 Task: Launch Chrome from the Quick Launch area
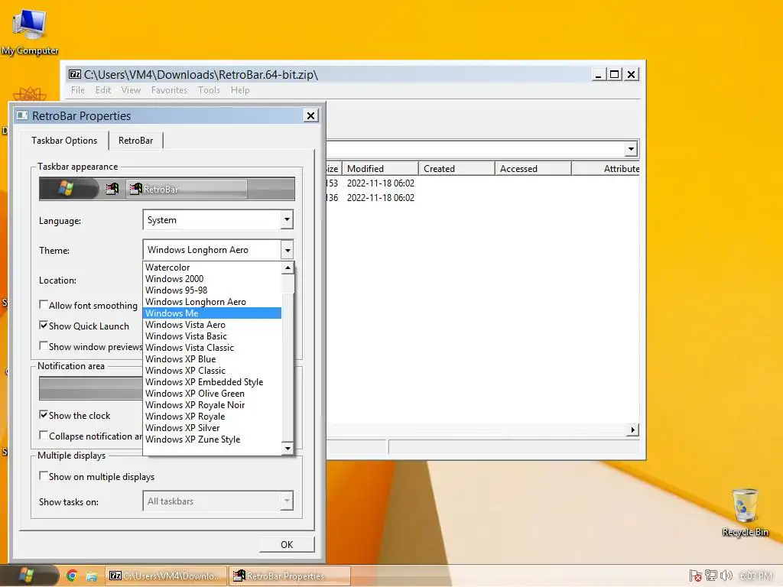(x=72, y=576)
